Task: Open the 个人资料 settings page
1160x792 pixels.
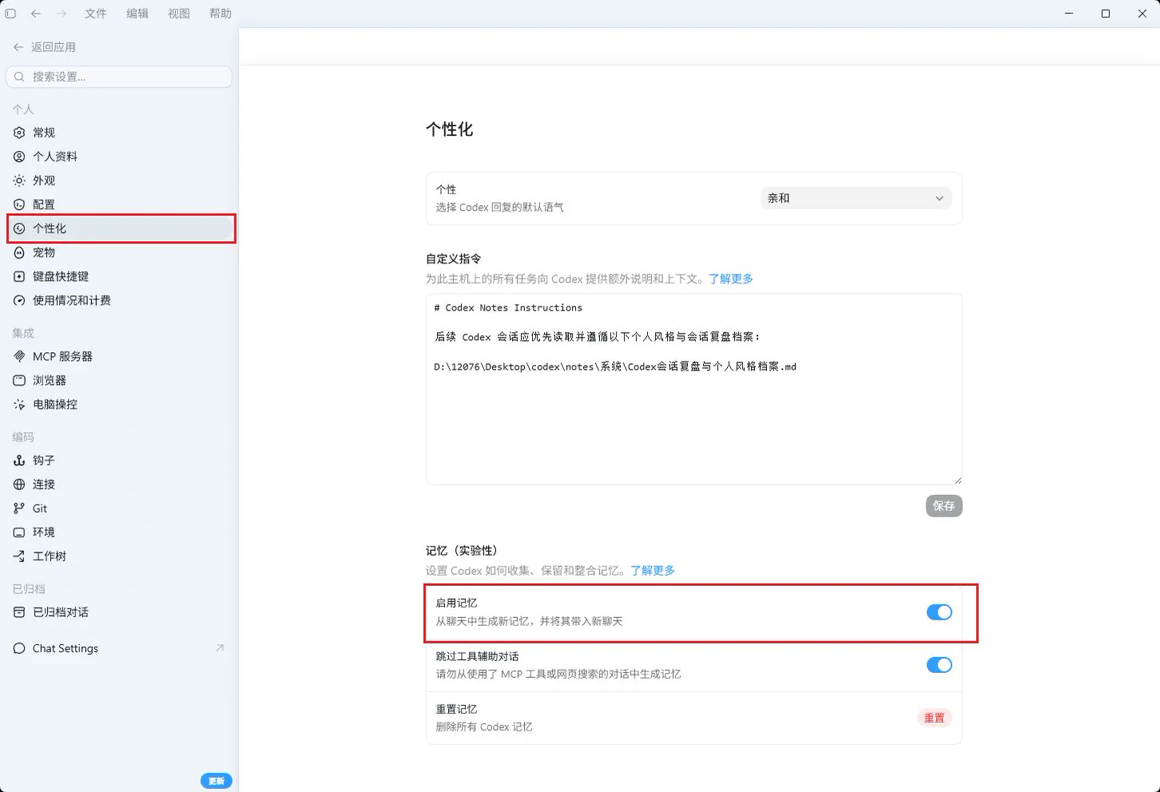Action: pos(119,156)
